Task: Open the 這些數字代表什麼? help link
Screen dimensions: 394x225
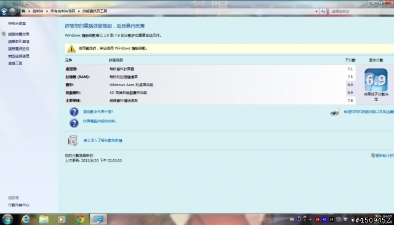Action: (98, 112)
